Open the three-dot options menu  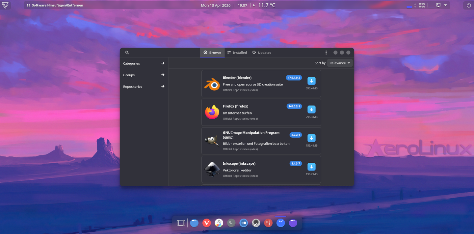[x=326, y=53]
